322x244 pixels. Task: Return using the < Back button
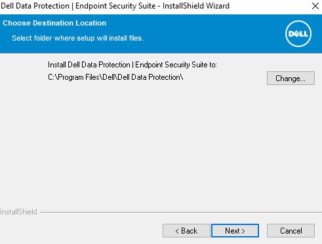click(186, 231)
